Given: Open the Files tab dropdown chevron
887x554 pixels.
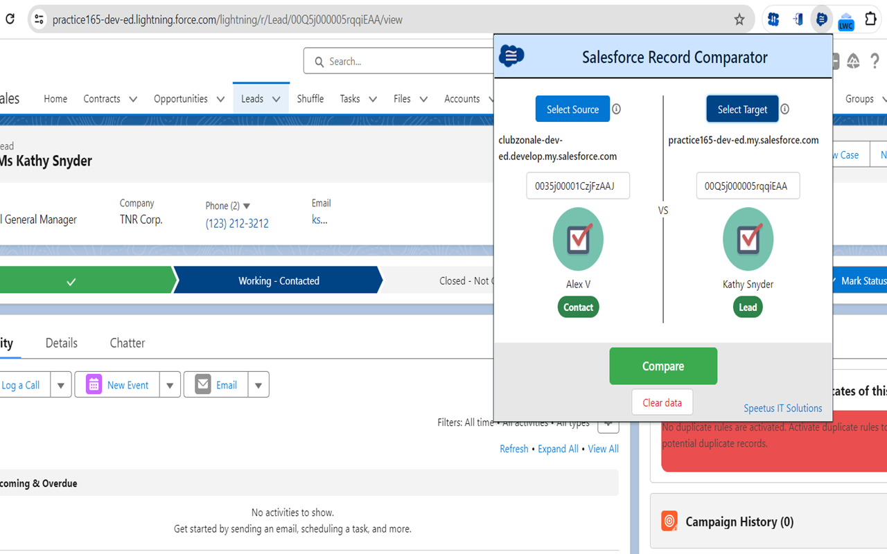Looking at the screenshot, I should point(423,99).
